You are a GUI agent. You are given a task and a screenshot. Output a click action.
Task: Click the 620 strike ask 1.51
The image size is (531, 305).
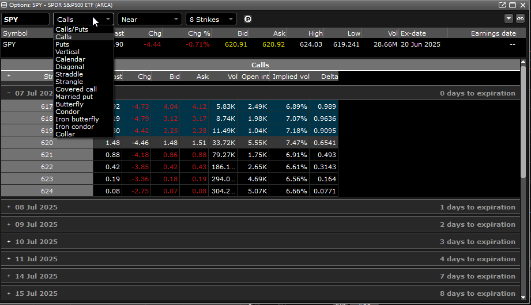[x=199, y=143]
